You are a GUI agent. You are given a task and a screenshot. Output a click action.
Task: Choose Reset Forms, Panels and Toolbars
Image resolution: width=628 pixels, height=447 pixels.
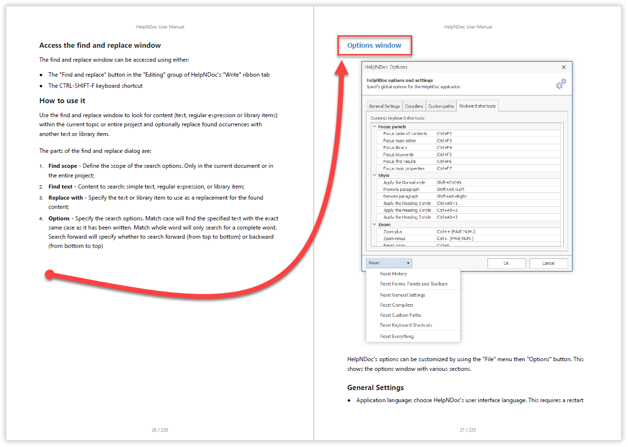tap(414, 284)
